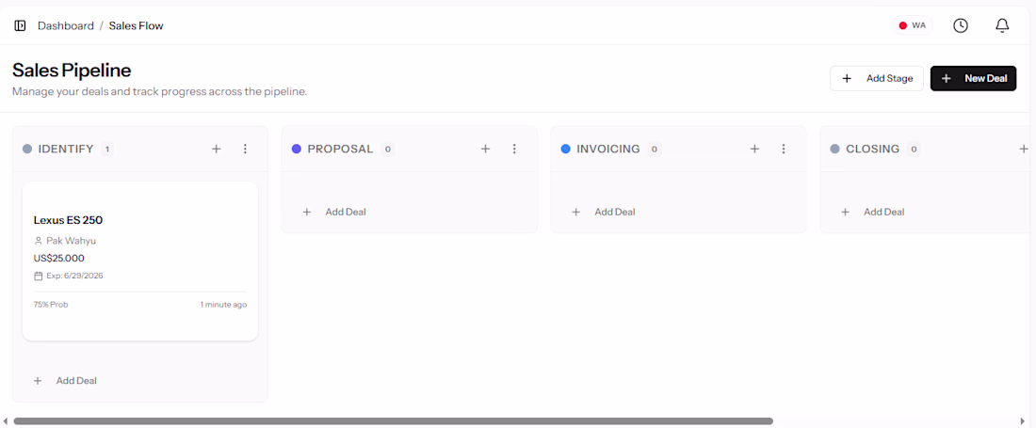Click Add Deal in CLOSING column
The image size is (1036, 428).
pyautogui.click(x=873, y=212)
